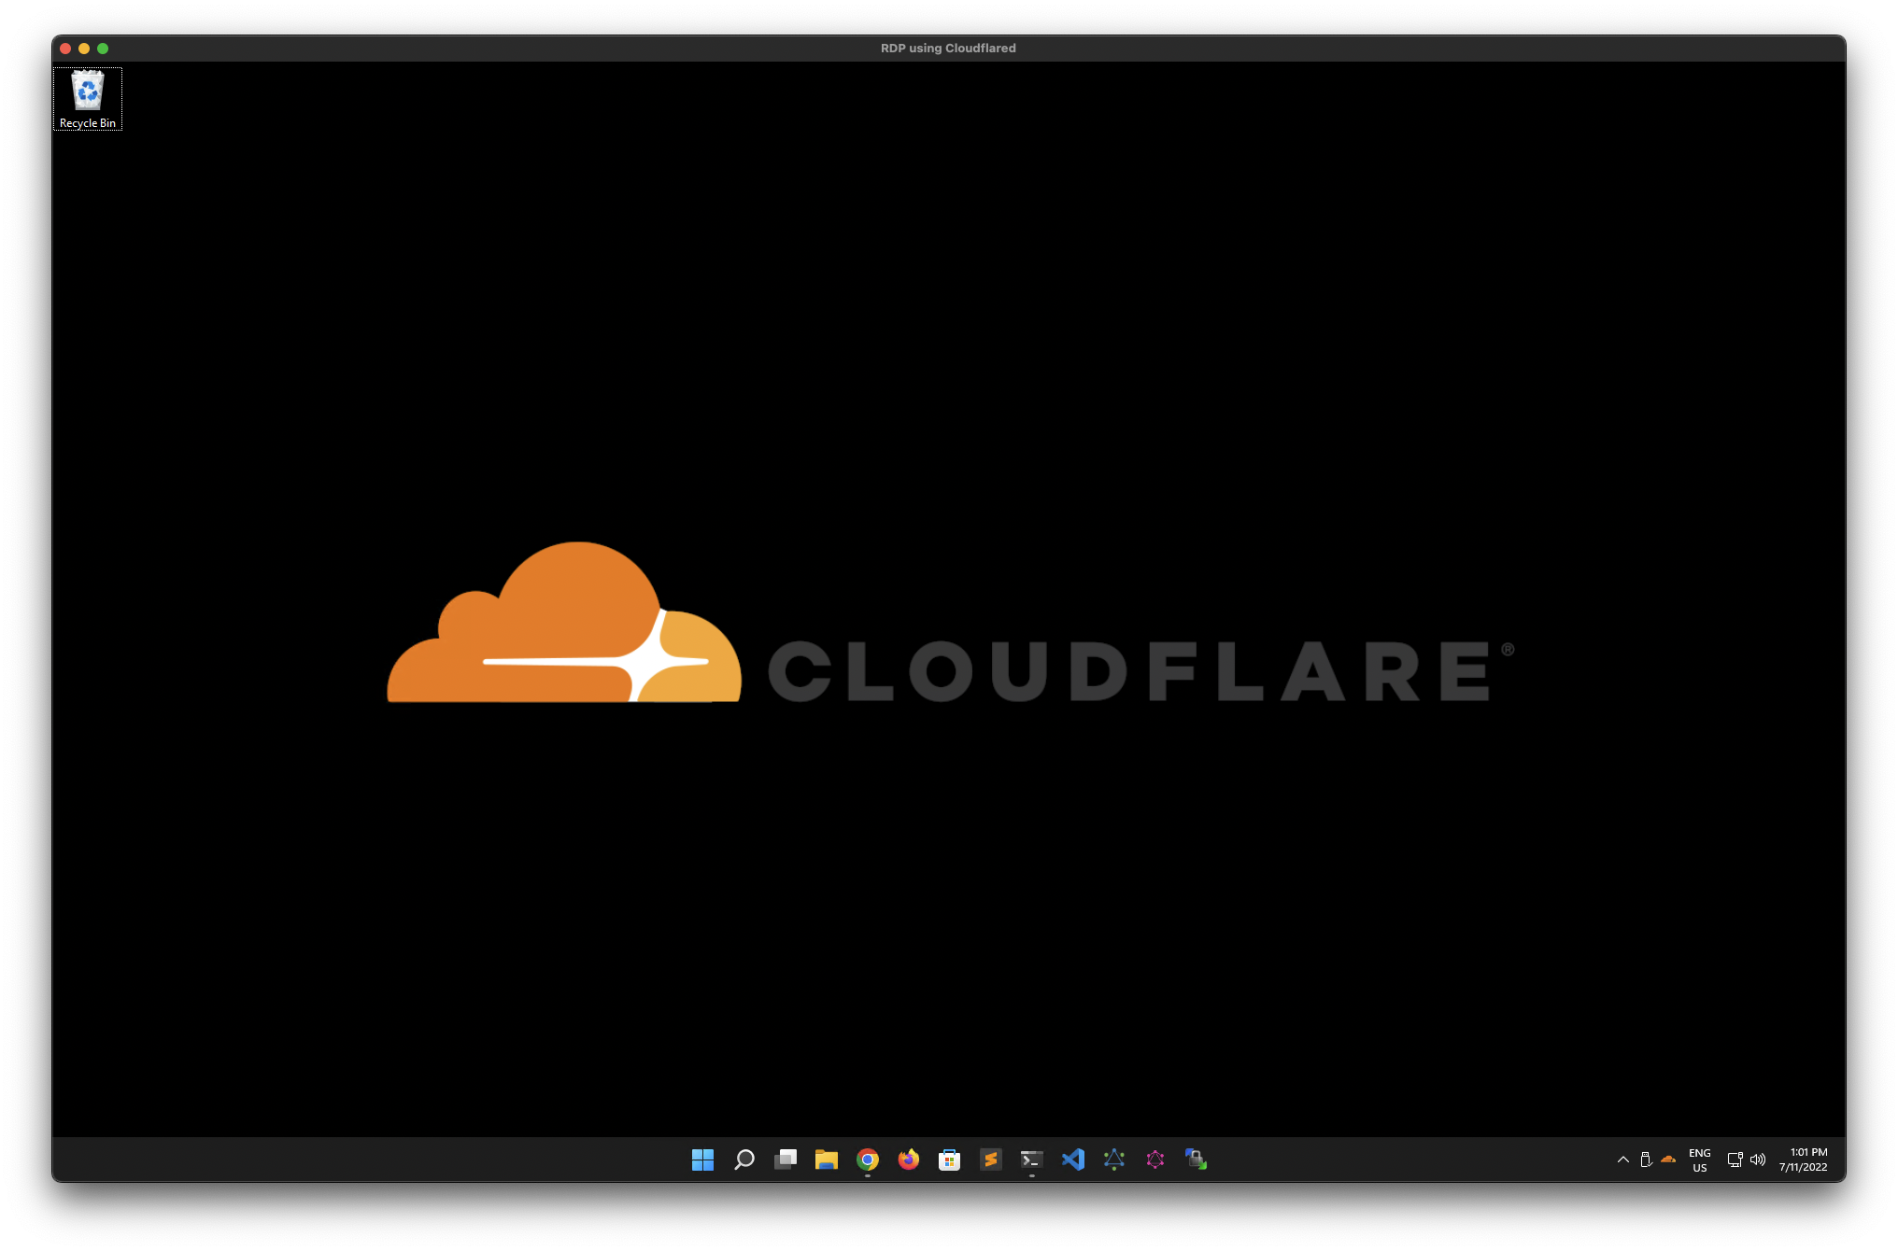The height and width of the screenshot is (1251, 1898).
Task: Select the Recycle Bin desktop icon
Action: click(x=88, y=98)
